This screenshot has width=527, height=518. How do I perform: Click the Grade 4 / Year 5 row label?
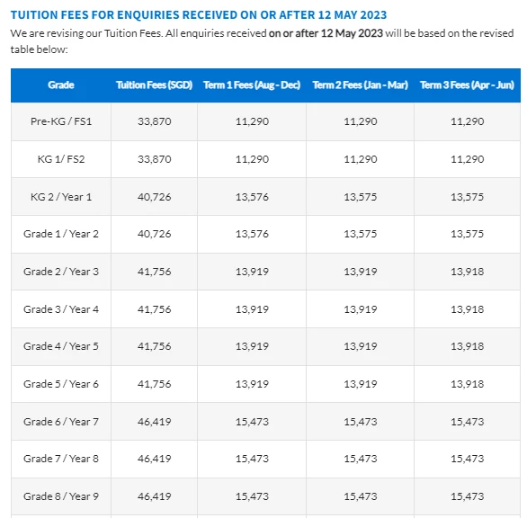(x=61, y=346)
